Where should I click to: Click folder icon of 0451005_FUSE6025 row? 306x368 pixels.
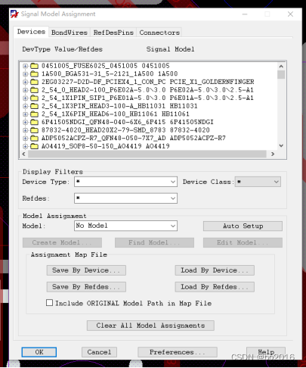point(34,66)
